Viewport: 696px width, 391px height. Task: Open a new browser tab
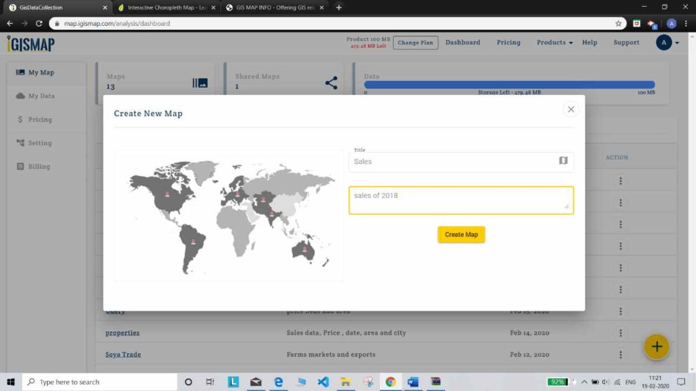[338, 7]
